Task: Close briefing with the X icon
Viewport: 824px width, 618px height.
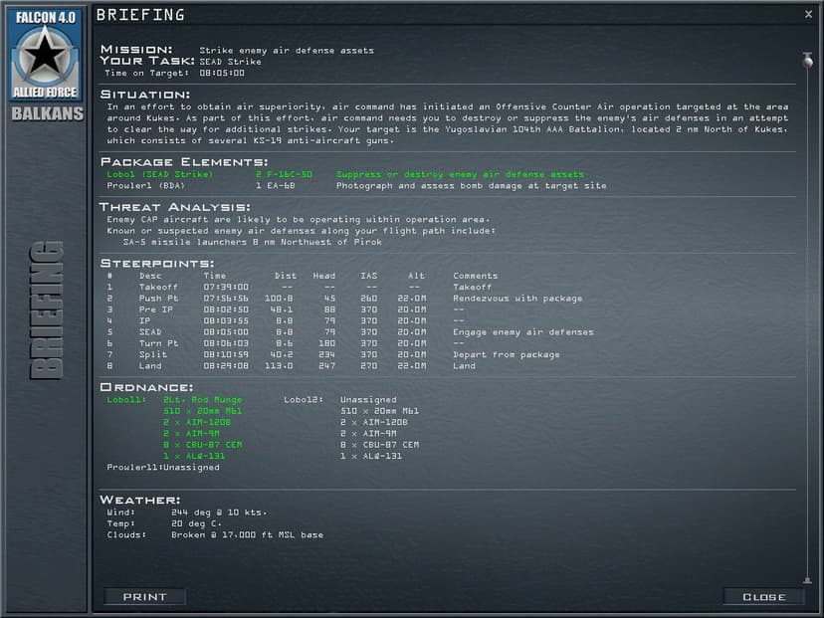Action: (808, 14)
